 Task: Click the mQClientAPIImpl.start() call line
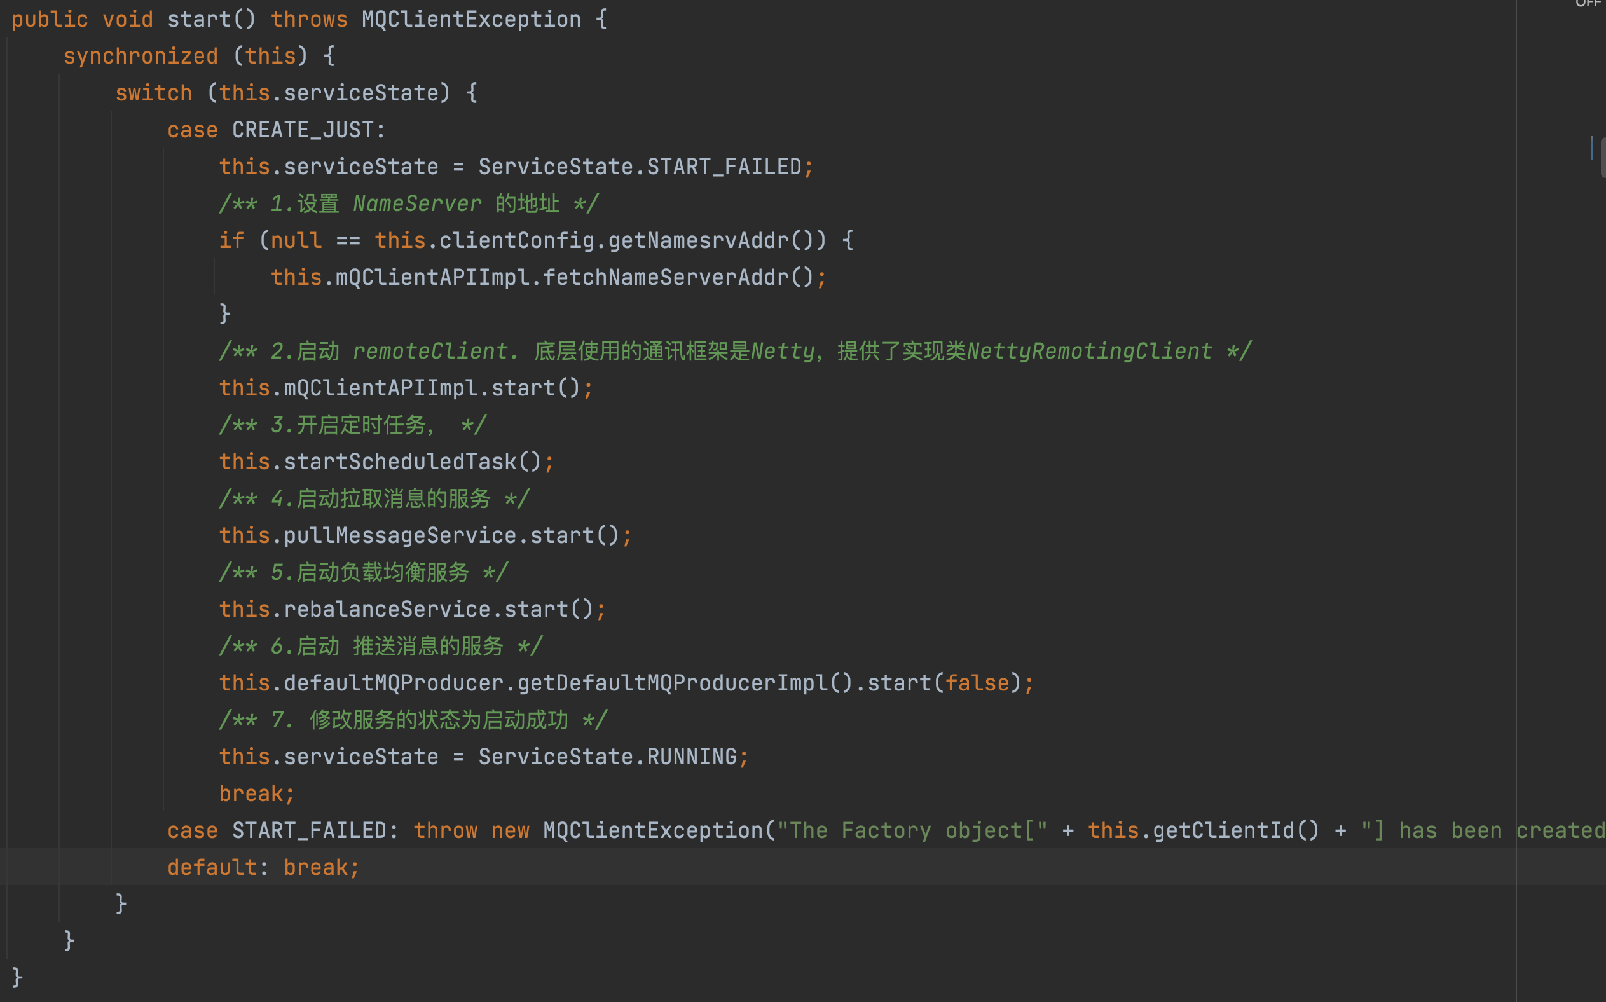point(406,388)
